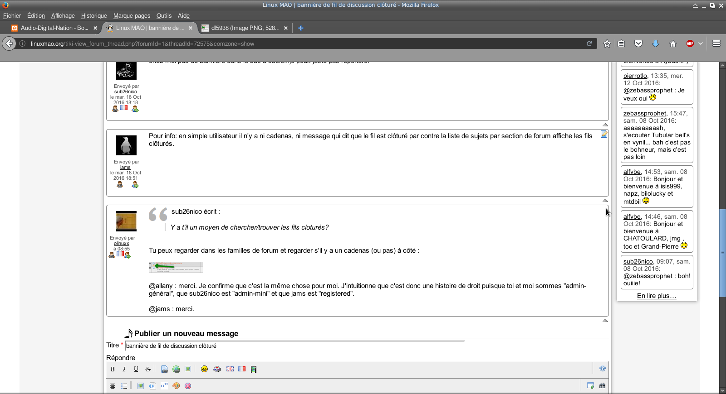The image size is (726, 394).
Task: Save the page to Pocket
Action: pyautogui.click(x=638, y=43)
